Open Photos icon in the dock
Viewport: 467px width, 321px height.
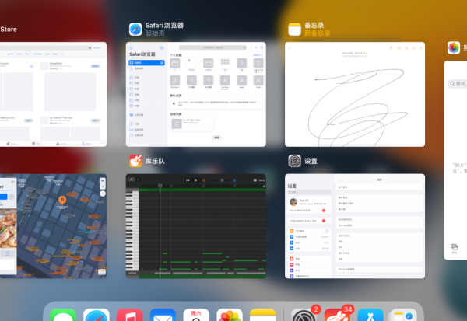pyautogui.click(x=230, y=315)
